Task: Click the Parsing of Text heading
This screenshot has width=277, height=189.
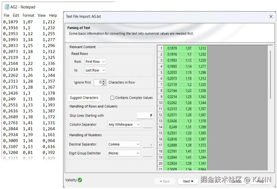Action: tap(79, 28)
